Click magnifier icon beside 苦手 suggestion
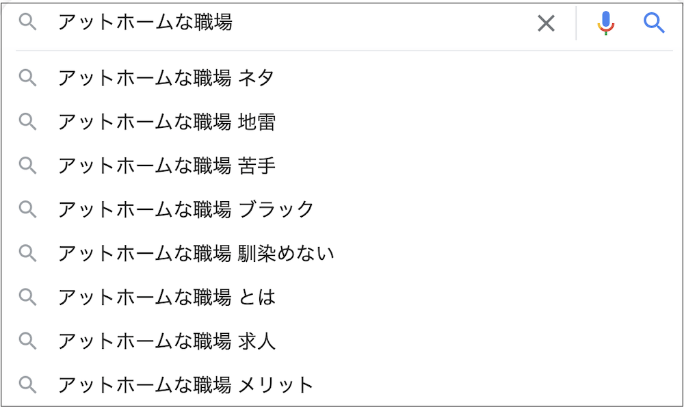This screenshot has height=407, width=684. pos(27,166)
